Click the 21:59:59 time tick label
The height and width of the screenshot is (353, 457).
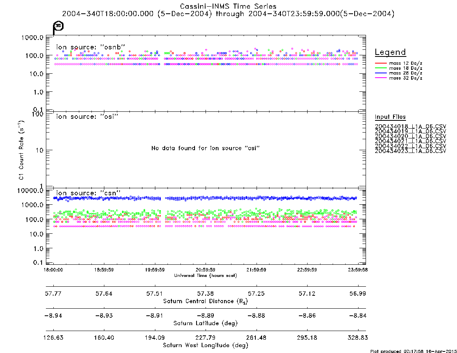[x=256, y=270]
